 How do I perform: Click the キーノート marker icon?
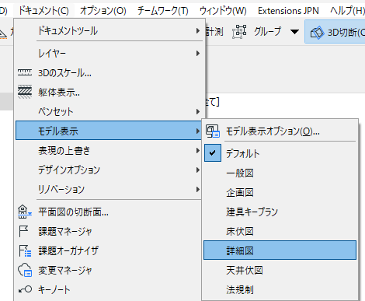(x=25, y=289)
